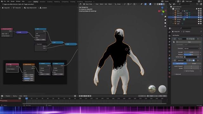Adjust the Displace Strength field
The image size is (203, 114).
(x=191, y=52)
